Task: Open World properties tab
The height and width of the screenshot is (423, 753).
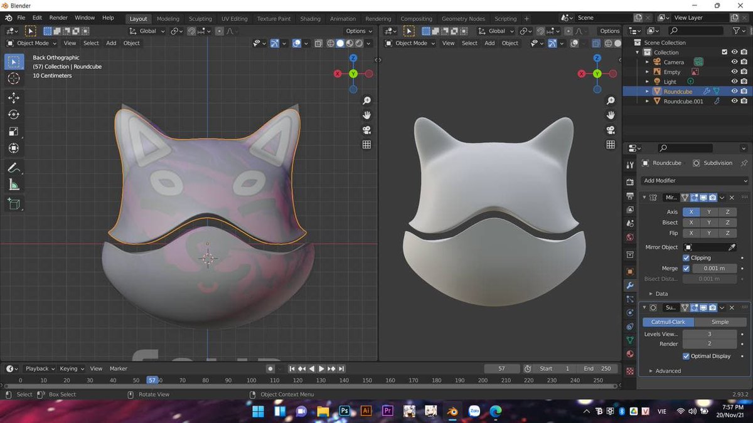Action: (x=630, y=238)
